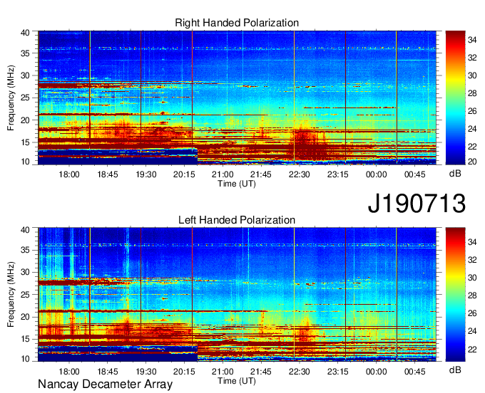Image resolution: width=485 pixels, height=393 pixels.
Task: Click the 35 MHz tick label on the left-handed plot
Action: click(x=25, y=250)
